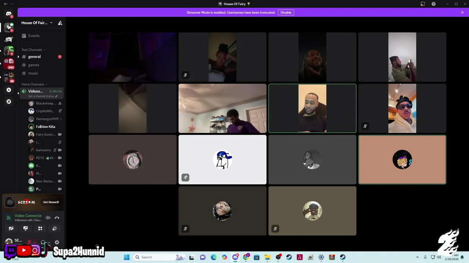Open Microsoft Edge from the taskbar
This screenshot has height=263, width=469.
click(214, 257)
